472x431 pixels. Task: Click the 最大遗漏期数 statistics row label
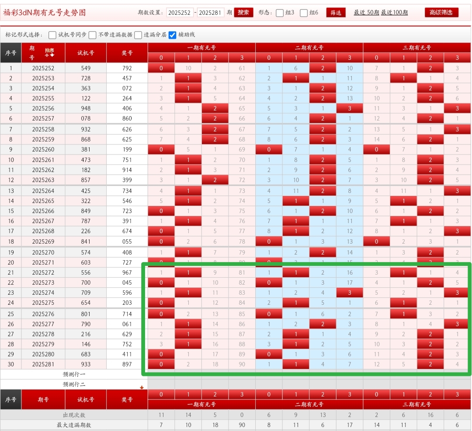[74, 425]
